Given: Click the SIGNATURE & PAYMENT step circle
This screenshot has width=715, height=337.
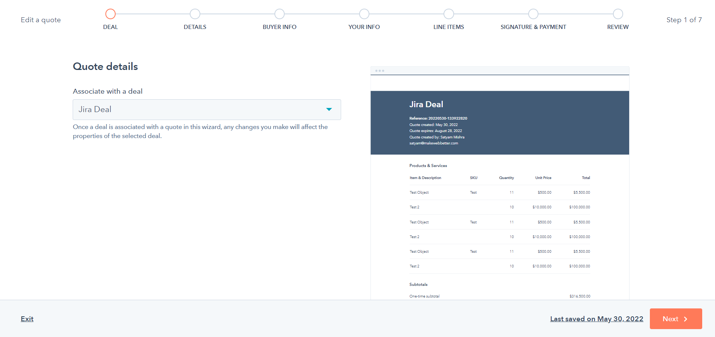Looking at the screenshot, I should [x=533, y=14].
